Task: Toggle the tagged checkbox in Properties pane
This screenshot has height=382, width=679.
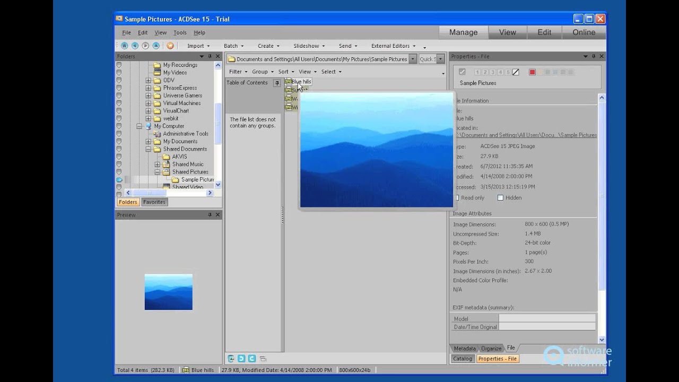Action: click(462, 72)
